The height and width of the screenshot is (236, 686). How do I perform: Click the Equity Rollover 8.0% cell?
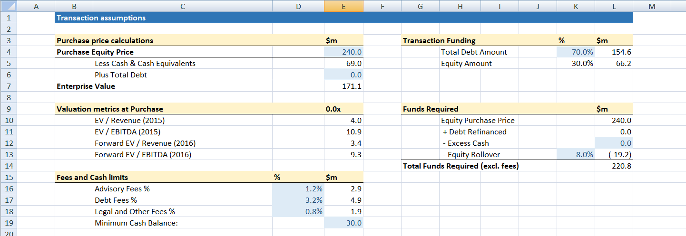[x=576, y=155]
